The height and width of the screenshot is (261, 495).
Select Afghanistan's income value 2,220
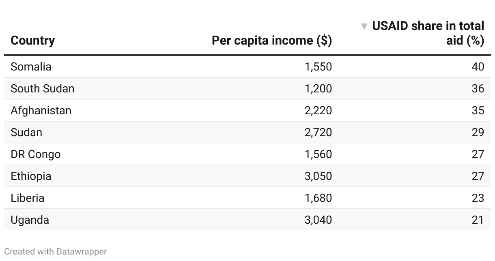click(x=318, y=110)
